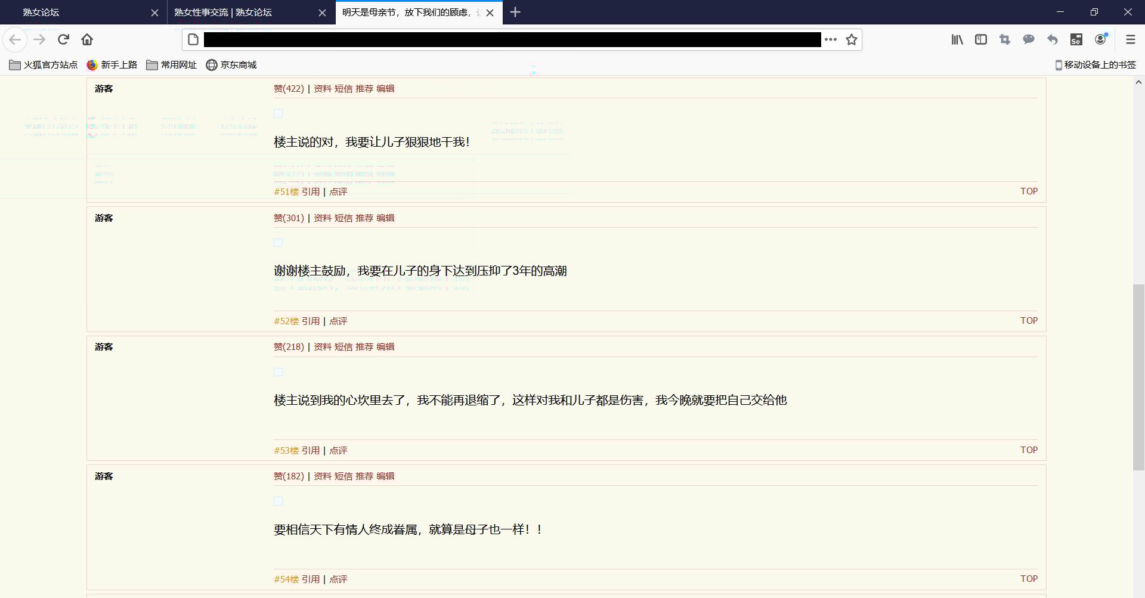Toggle the sidebar view icon
Image resolution: width=1145 pixels, height=598 pixels.
tap(980, 39)
